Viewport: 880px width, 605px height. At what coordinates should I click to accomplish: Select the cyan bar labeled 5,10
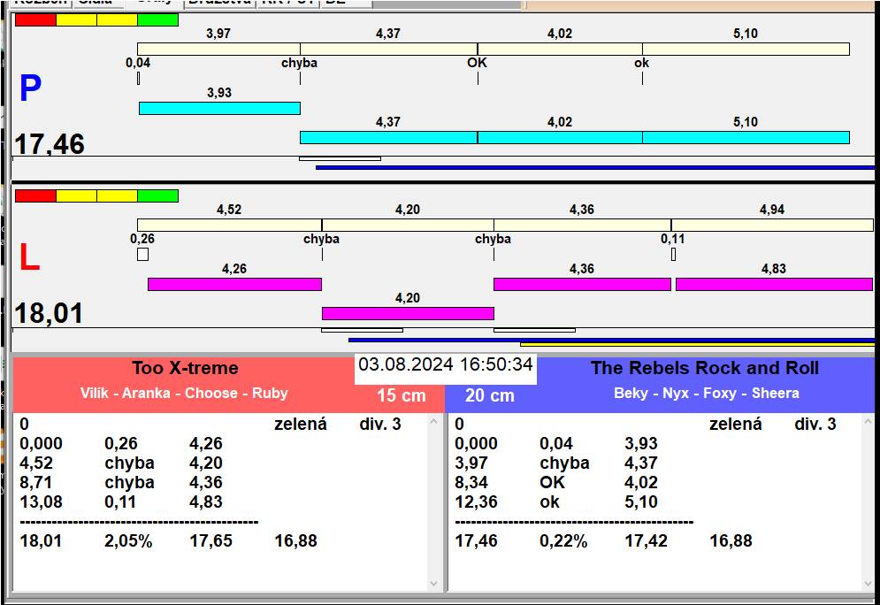click(x=746, y=137)
